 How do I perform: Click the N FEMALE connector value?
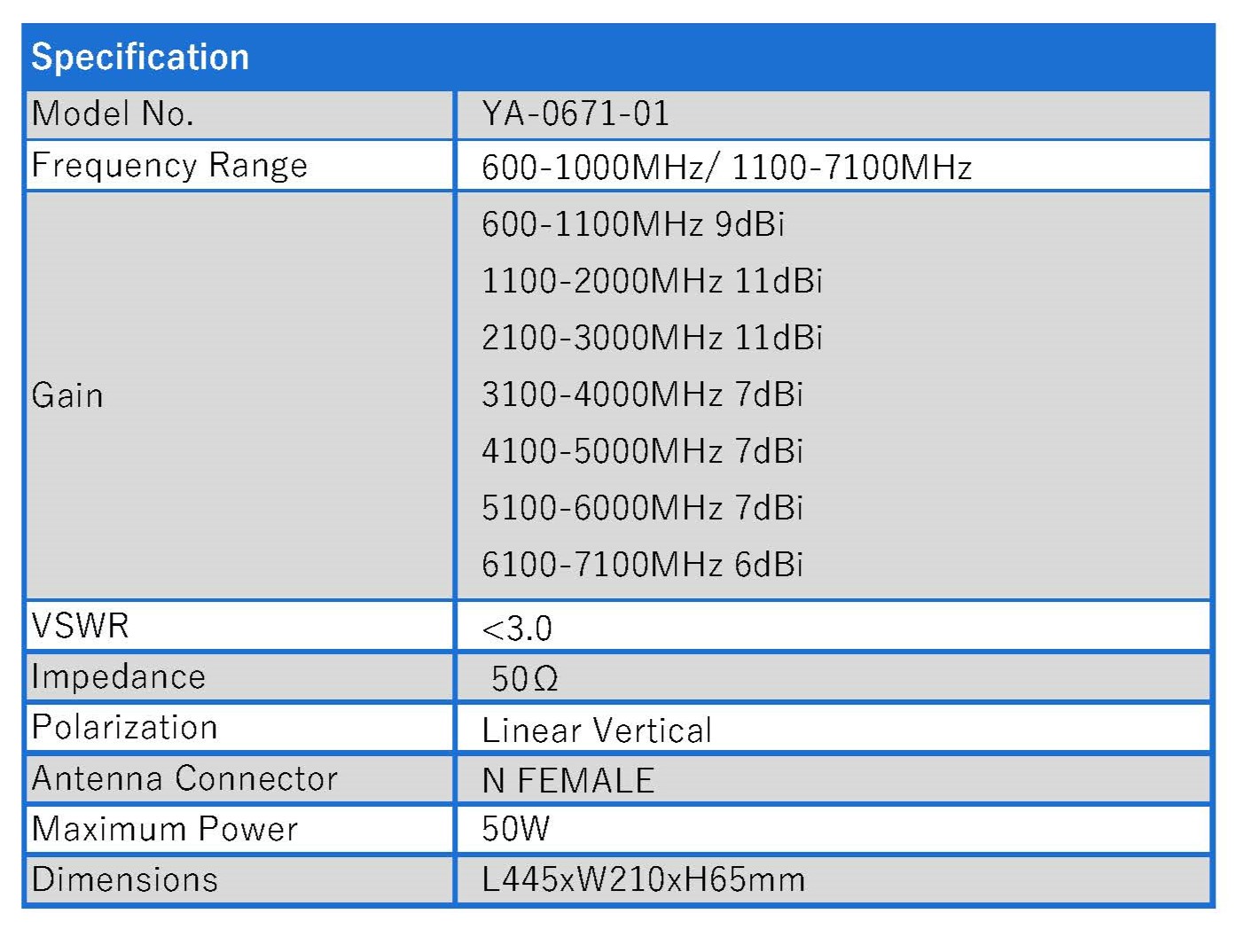click(568, 781)
